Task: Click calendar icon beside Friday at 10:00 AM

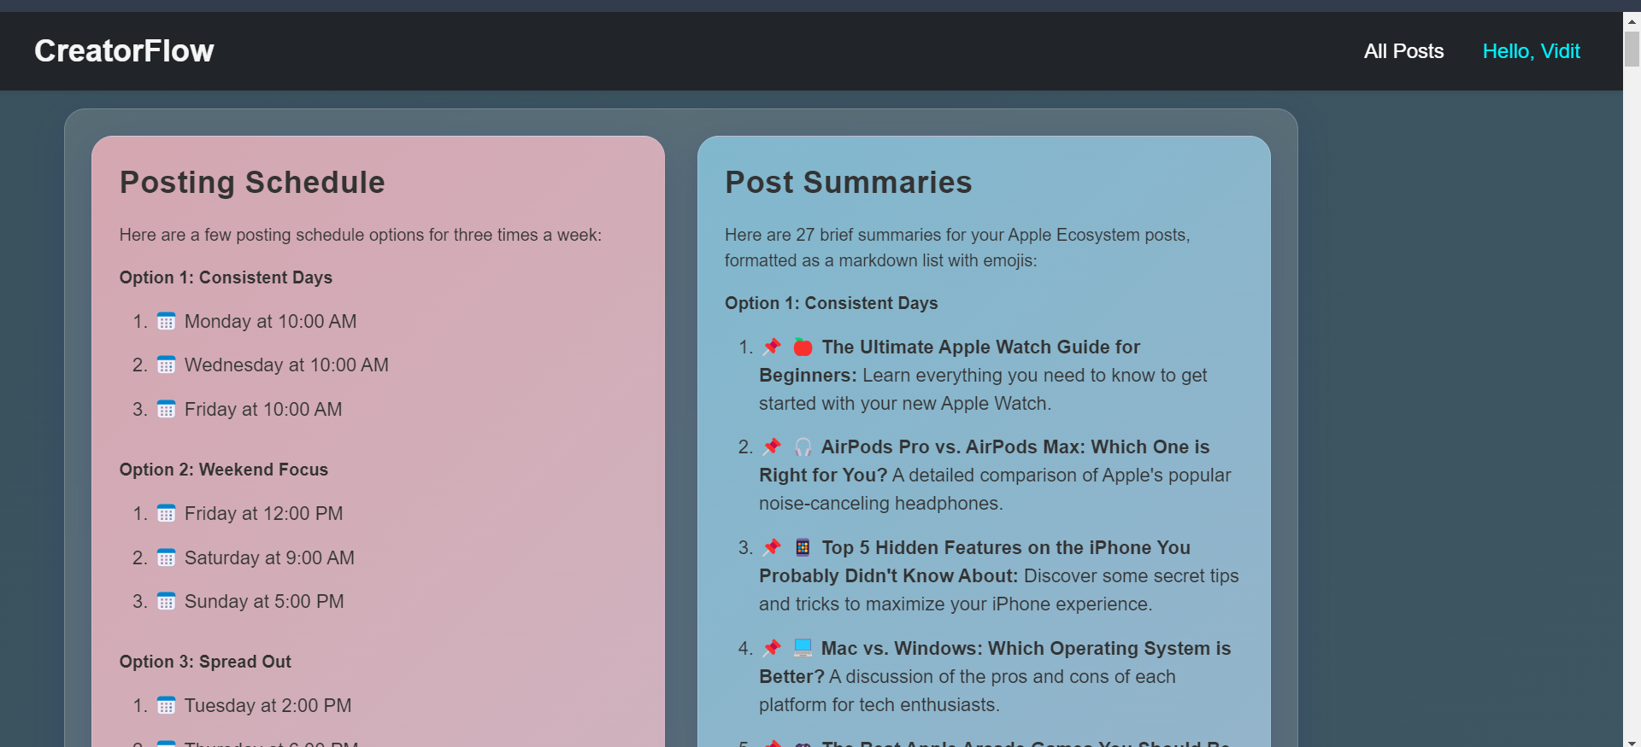Action: pos(167,410)
